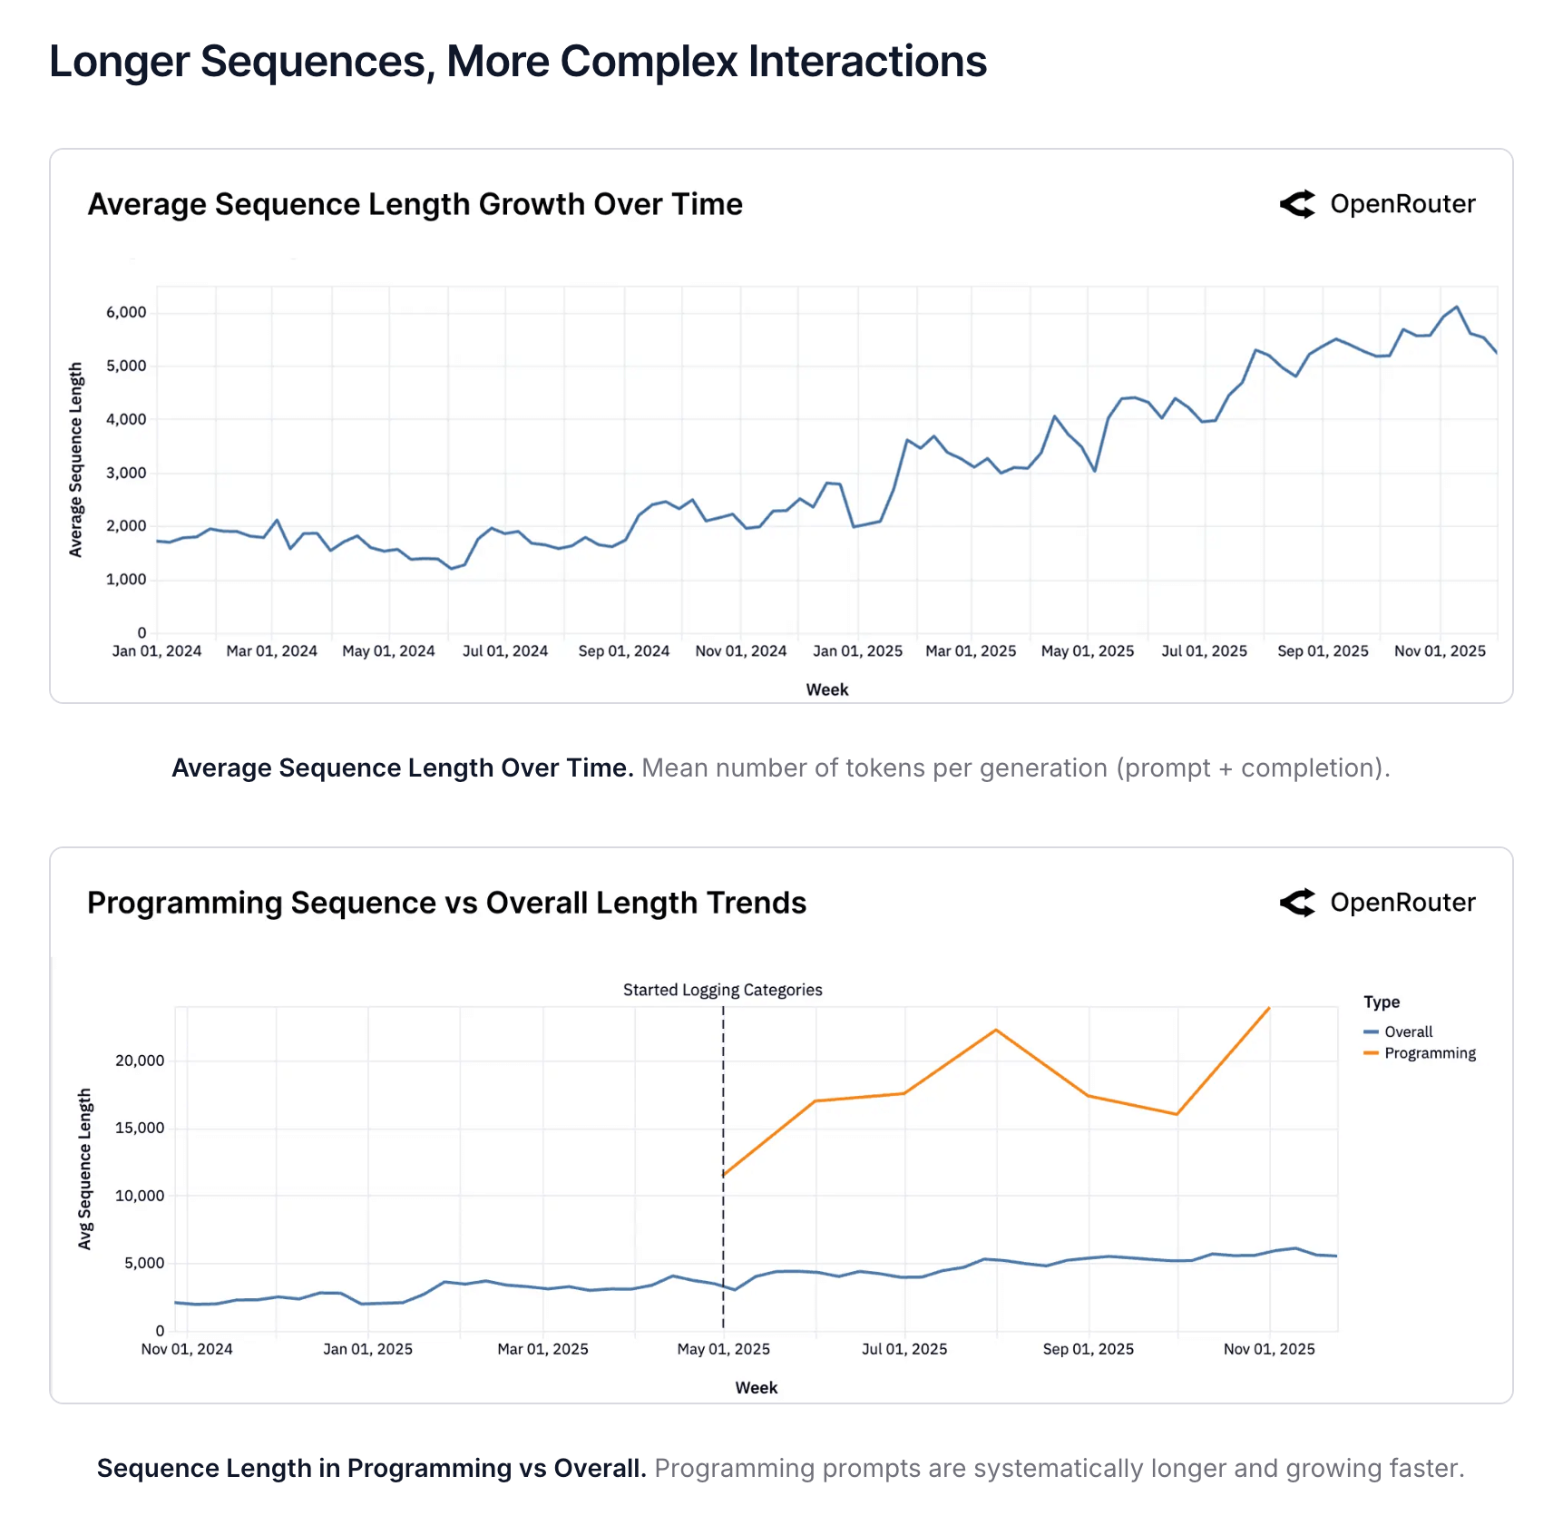
Task: Click the blue Overall legend swatch
Action: pos(1371,1032)
